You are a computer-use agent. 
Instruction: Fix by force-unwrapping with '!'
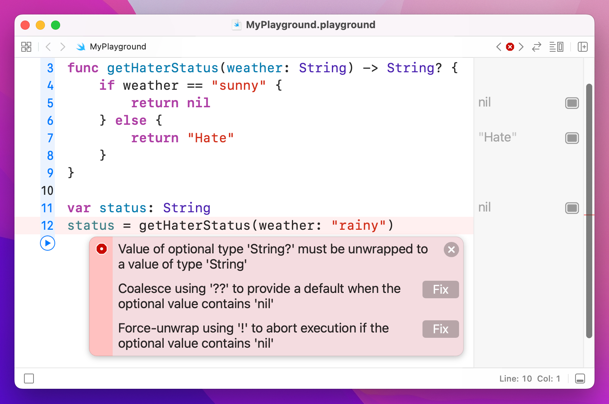(440, 329)
